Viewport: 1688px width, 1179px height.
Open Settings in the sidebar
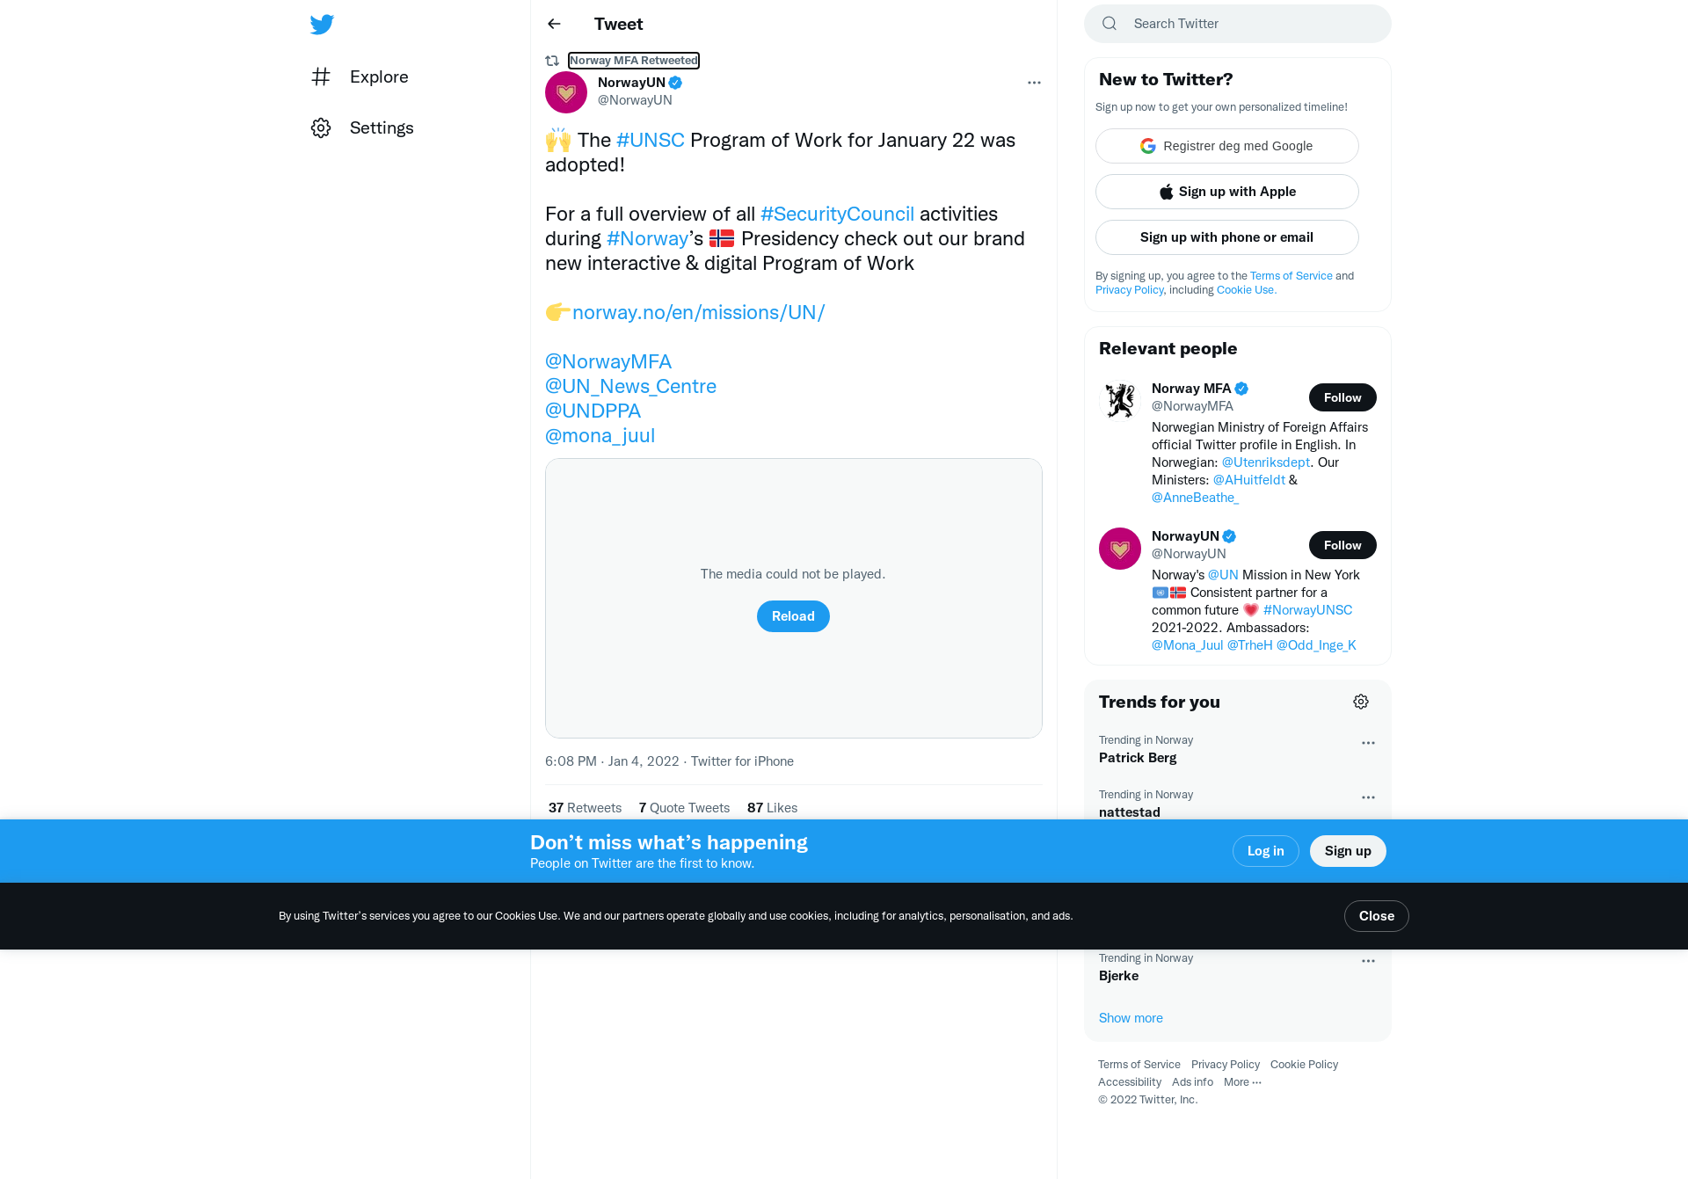[x=362, y=127]
